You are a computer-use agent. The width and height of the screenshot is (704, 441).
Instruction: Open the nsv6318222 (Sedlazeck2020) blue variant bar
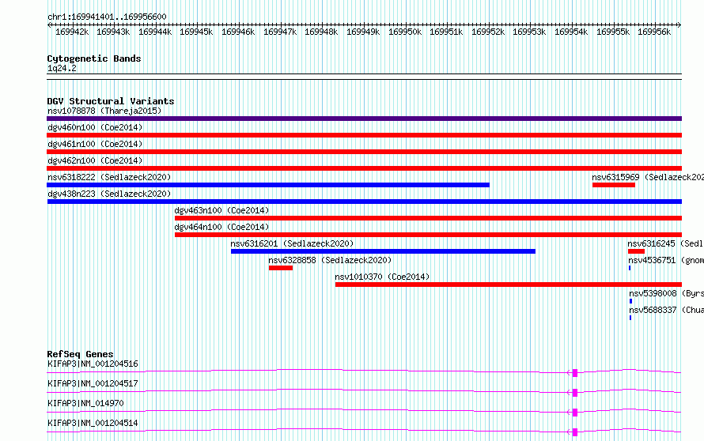[x=268, y=185]
